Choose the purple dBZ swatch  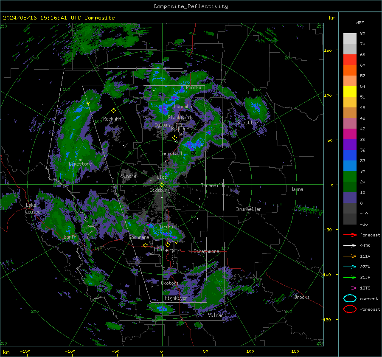click(350, 144)
